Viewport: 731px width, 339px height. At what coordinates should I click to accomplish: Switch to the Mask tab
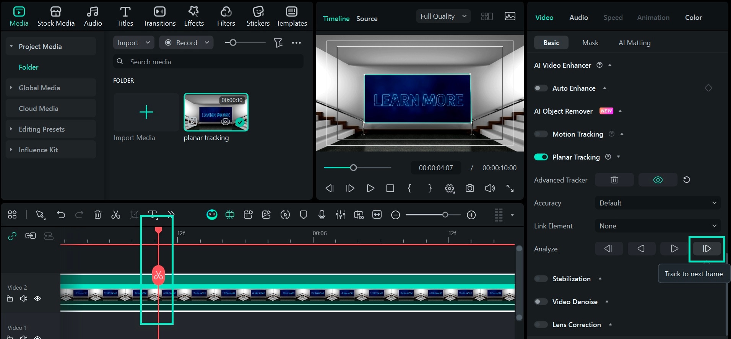[x=590, y=43]
